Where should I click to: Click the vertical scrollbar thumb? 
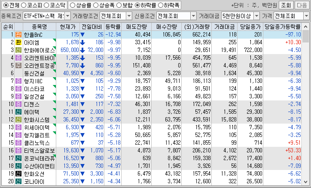306,36
